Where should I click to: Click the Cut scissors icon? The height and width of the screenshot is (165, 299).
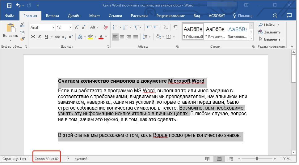[22, 25]
